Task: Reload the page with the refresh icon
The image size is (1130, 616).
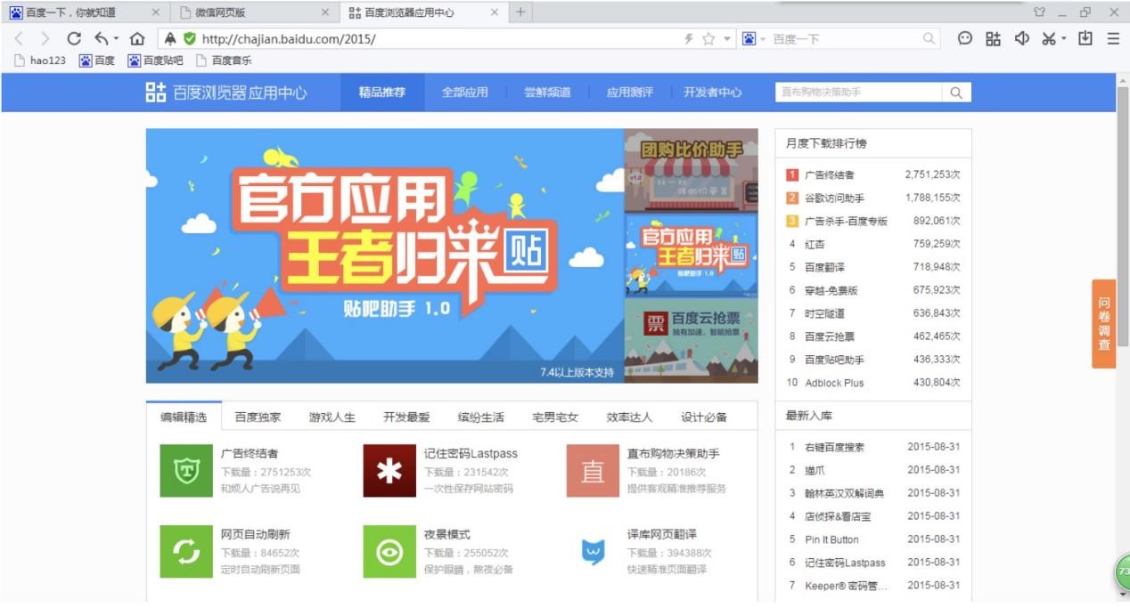Action: 74,39
